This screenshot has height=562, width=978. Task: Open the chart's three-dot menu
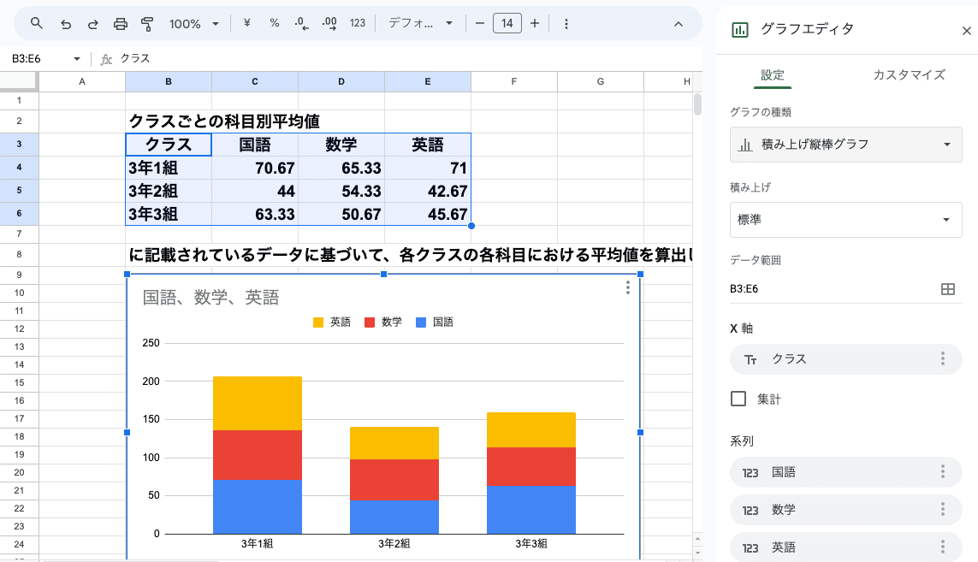click(x=628, y=287)
